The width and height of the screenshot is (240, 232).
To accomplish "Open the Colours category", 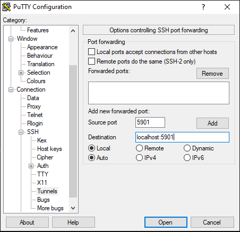I will click(x=36, y=81).
